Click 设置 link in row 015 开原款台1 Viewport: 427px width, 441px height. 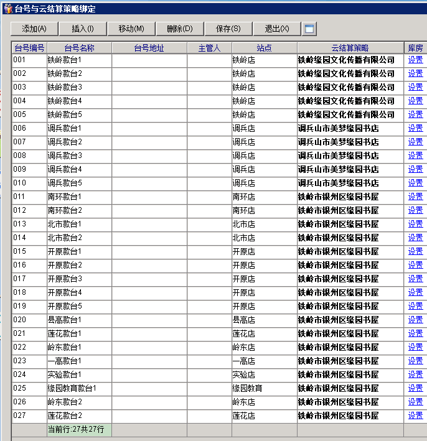(x=415, y=252)
